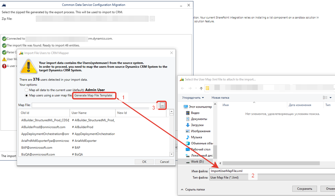Click the view mode icon in save dialog

[x=325, y=97]
